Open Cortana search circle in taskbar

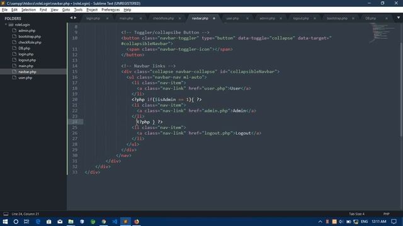coord(16,222)
